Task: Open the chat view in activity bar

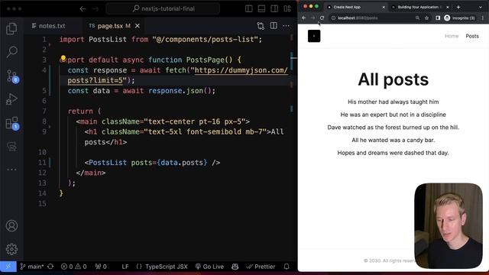Action: (12, 146)
